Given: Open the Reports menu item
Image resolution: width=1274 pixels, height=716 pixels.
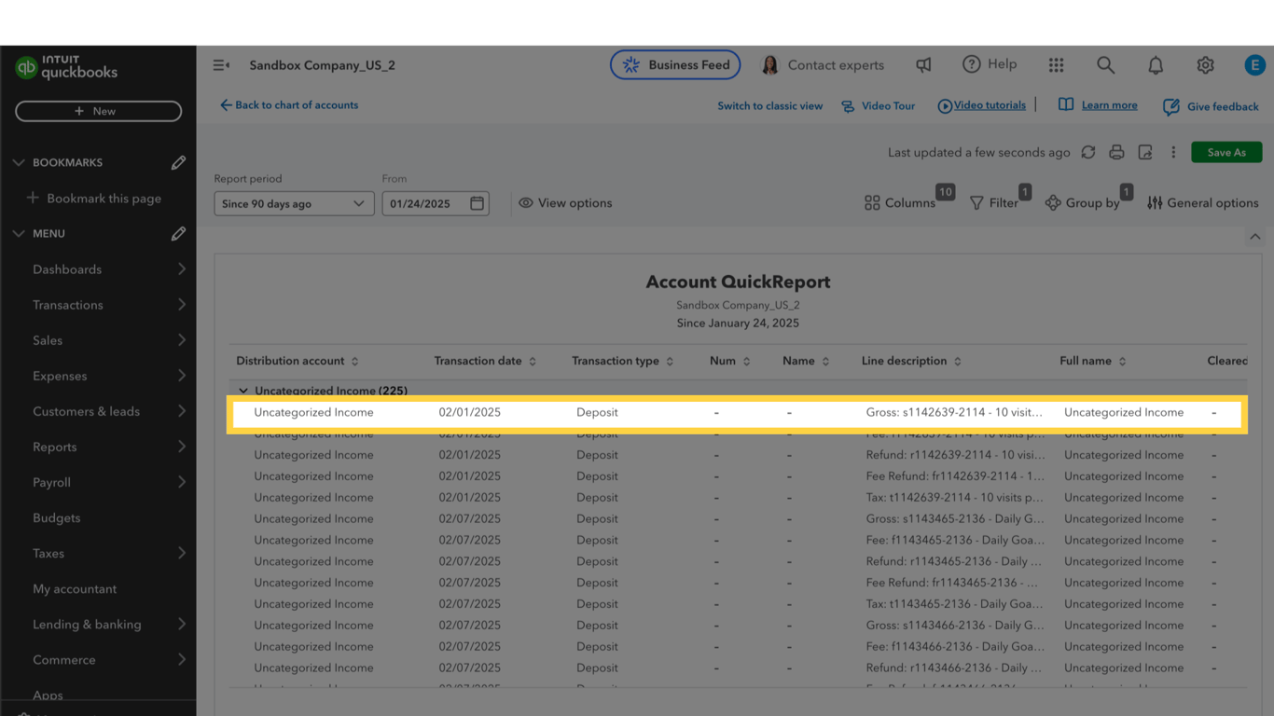Looking at the screenshot, I should [x=54, y=447].
